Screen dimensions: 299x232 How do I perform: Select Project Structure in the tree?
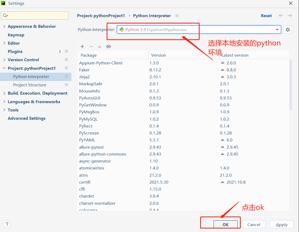(x=30, y=85)
